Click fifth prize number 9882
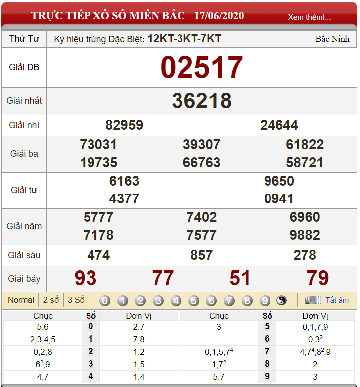The width and height of the screenshot is (360, 387). pyautogui.click(x=305, y=235)
